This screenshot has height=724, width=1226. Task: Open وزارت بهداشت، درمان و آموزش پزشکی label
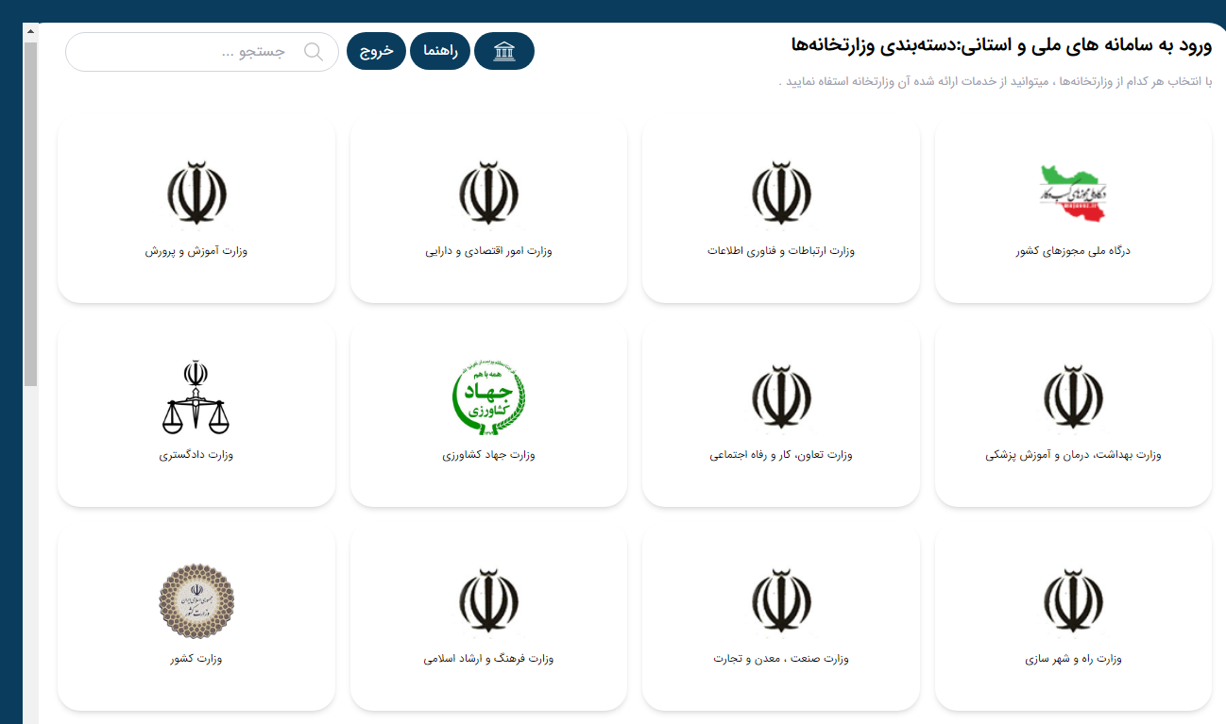tap(1073, 455)
